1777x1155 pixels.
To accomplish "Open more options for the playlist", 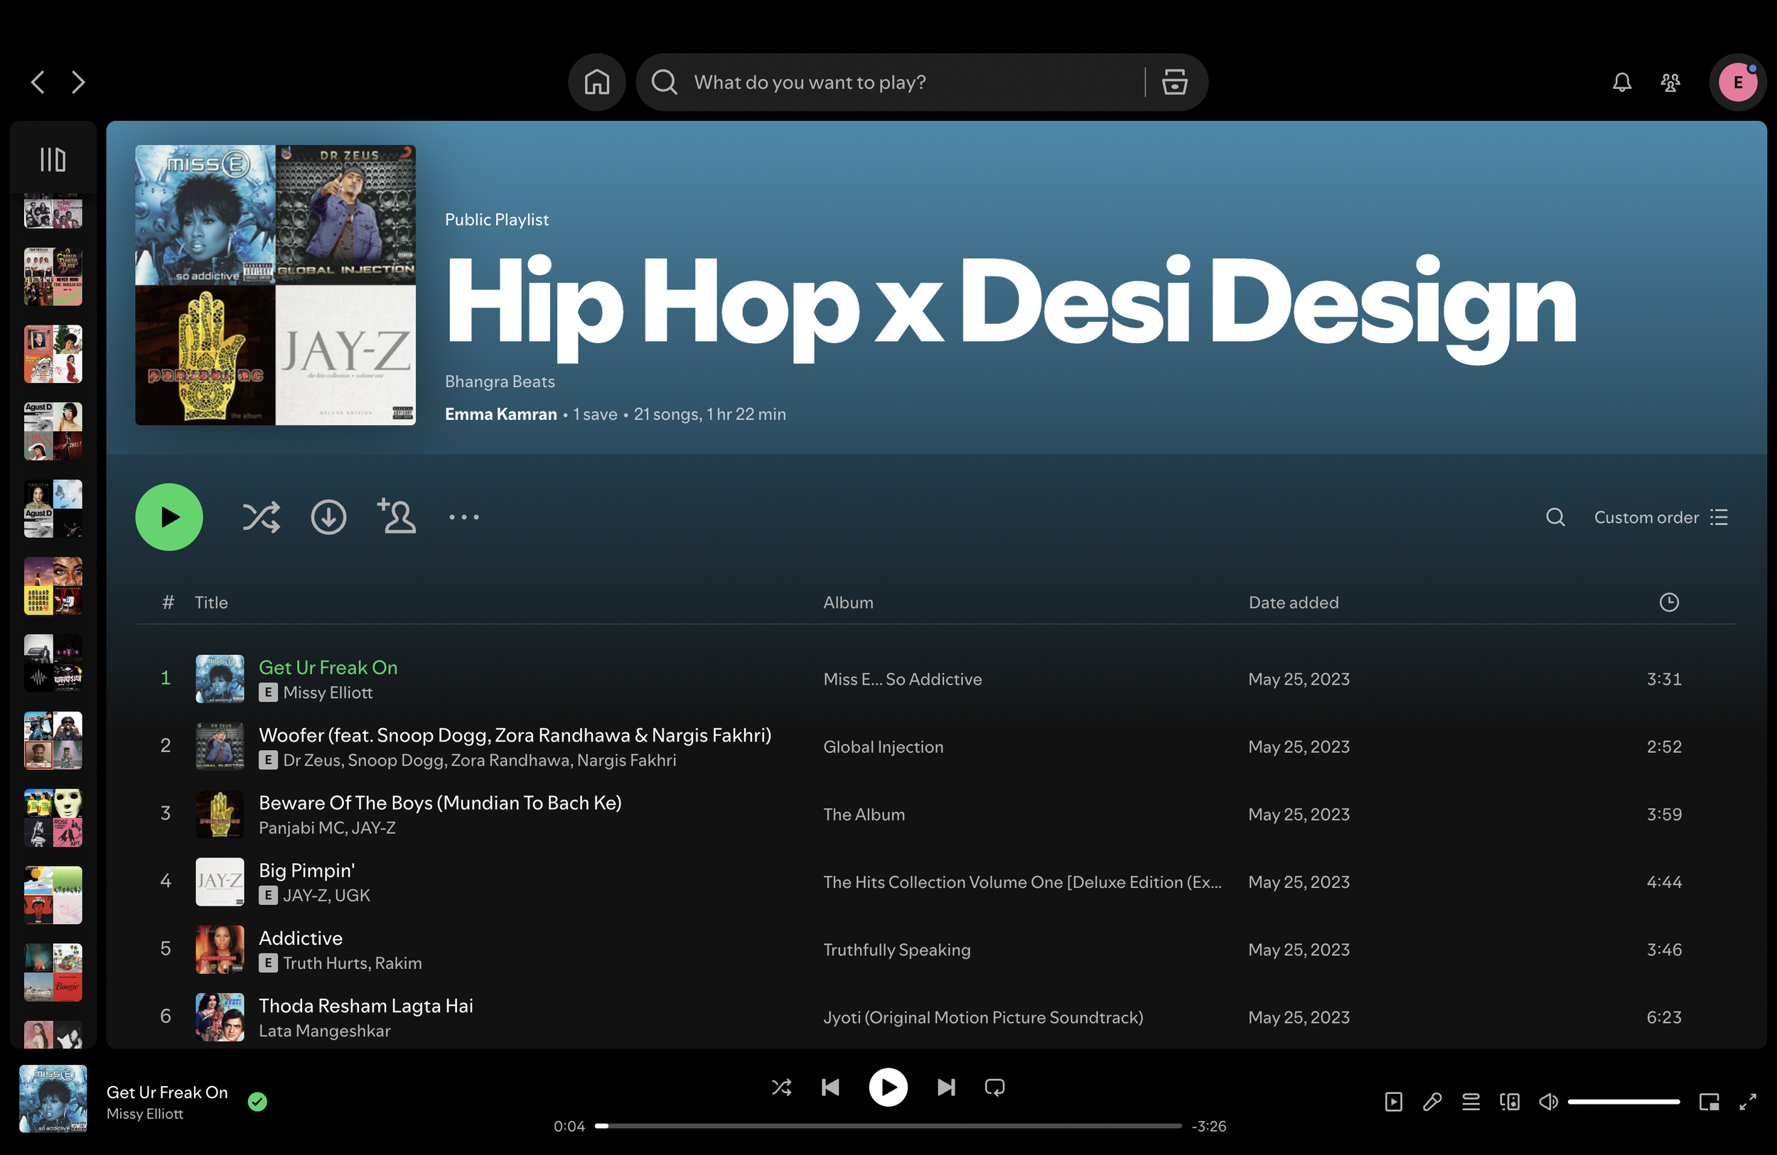I will (x=463, y=517).
